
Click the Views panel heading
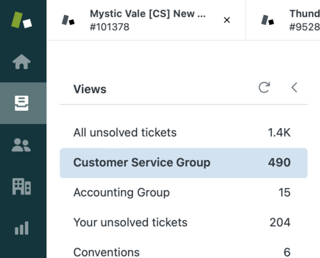pos(90,89)
